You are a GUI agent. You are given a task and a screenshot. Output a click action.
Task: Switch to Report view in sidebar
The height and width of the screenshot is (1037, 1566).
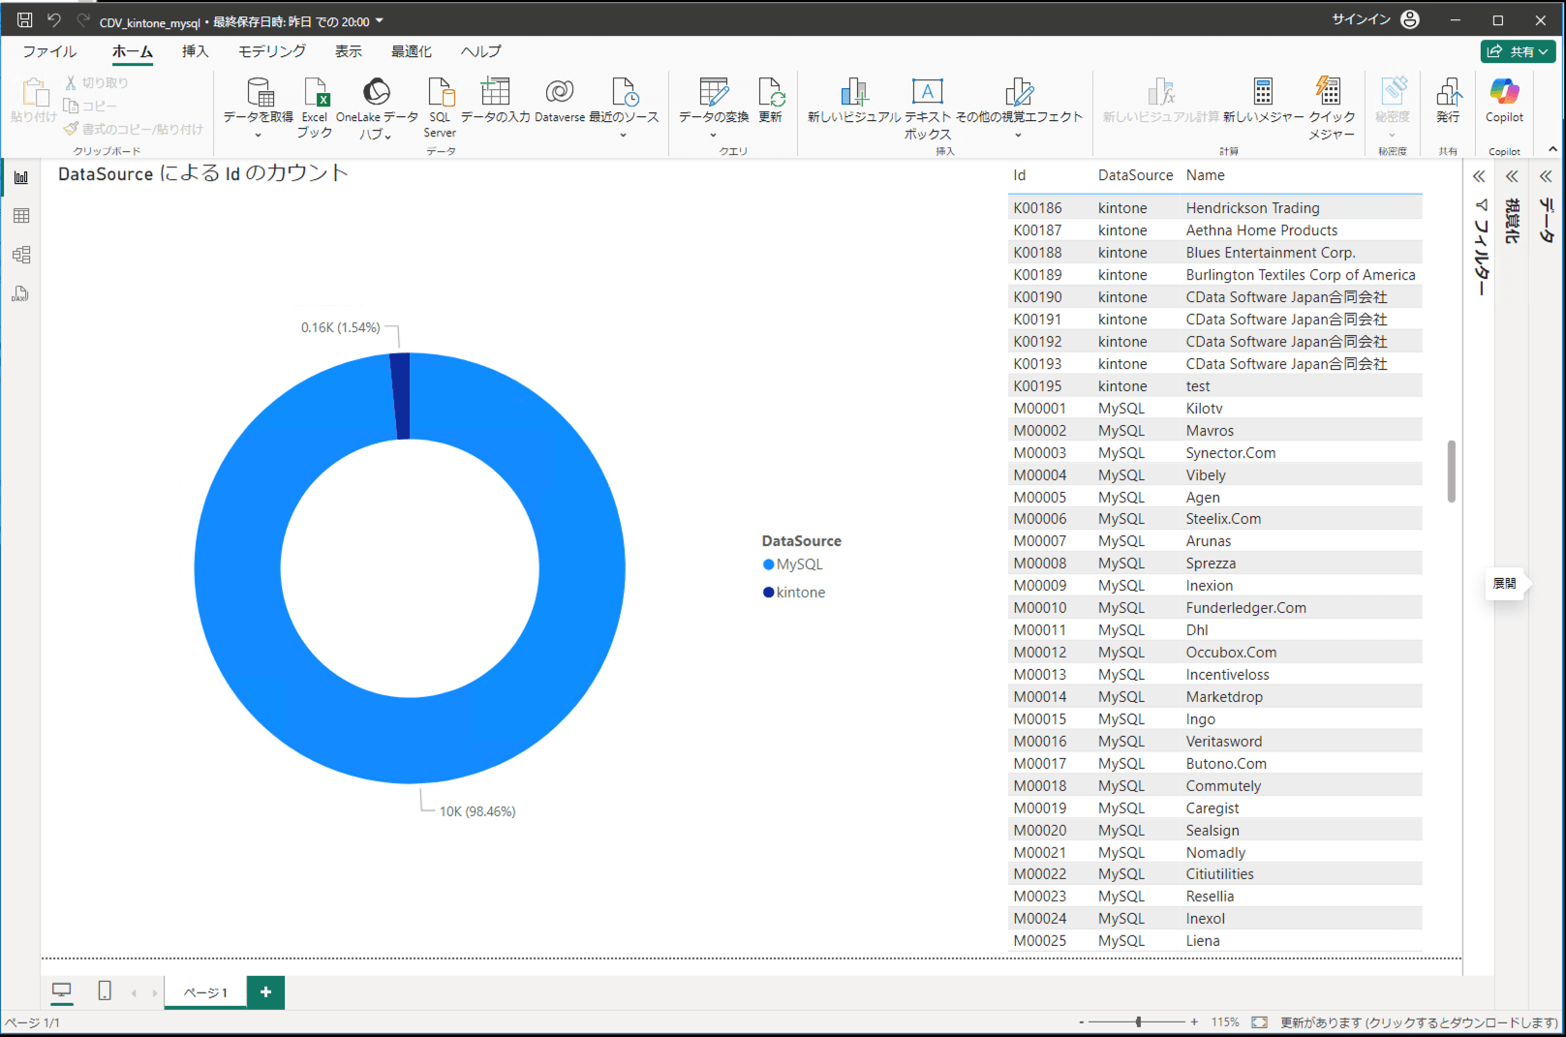21,177
